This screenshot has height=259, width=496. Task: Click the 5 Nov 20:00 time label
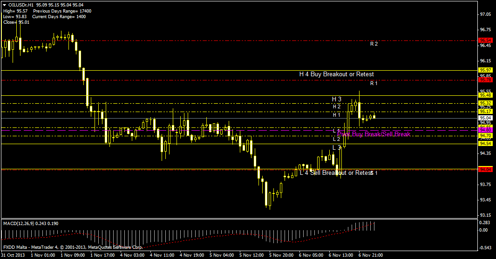[283, 255]
